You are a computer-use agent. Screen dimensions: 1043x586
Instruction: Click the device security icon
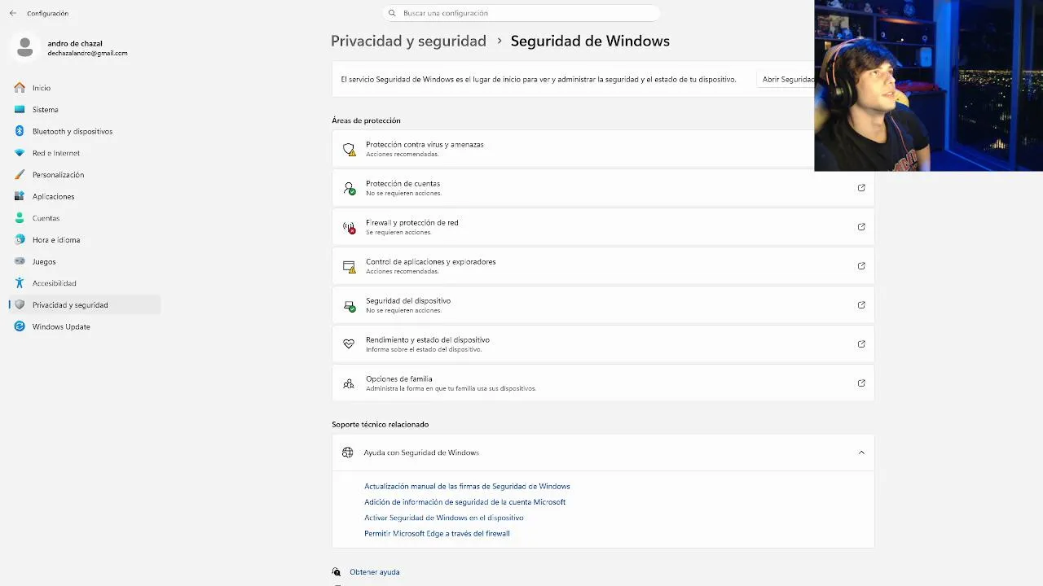point(349,305)
